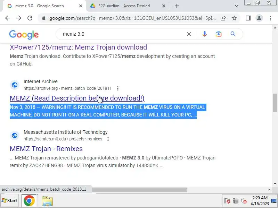Click the scroll down arrow at bottom

(x=275, y=184)
